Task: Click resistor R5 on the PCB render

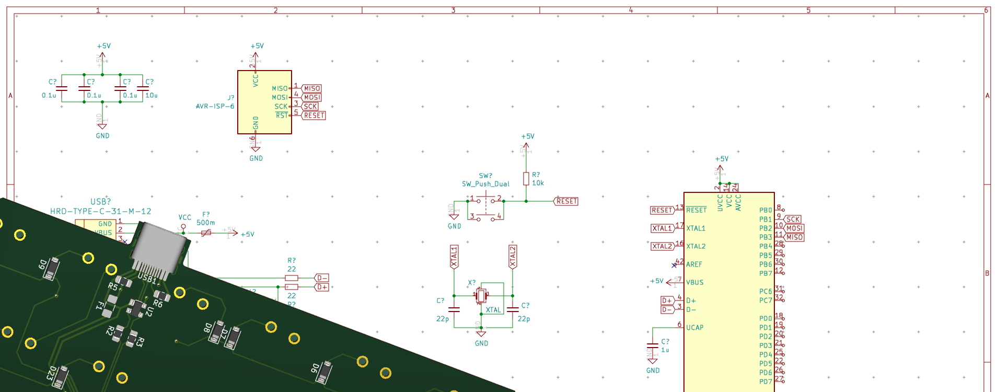Action: tap(124, 282)
